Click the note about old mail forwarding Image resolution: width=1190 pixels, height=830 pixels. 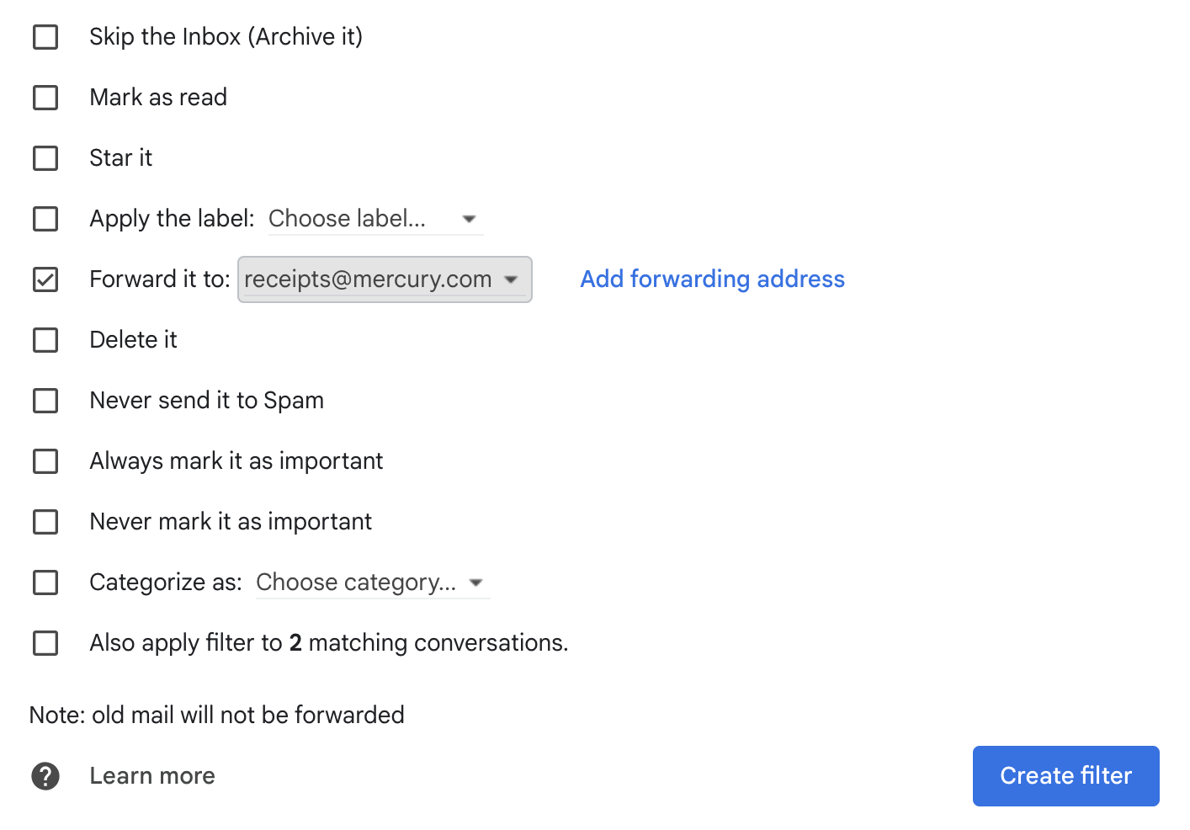point(217,715)
